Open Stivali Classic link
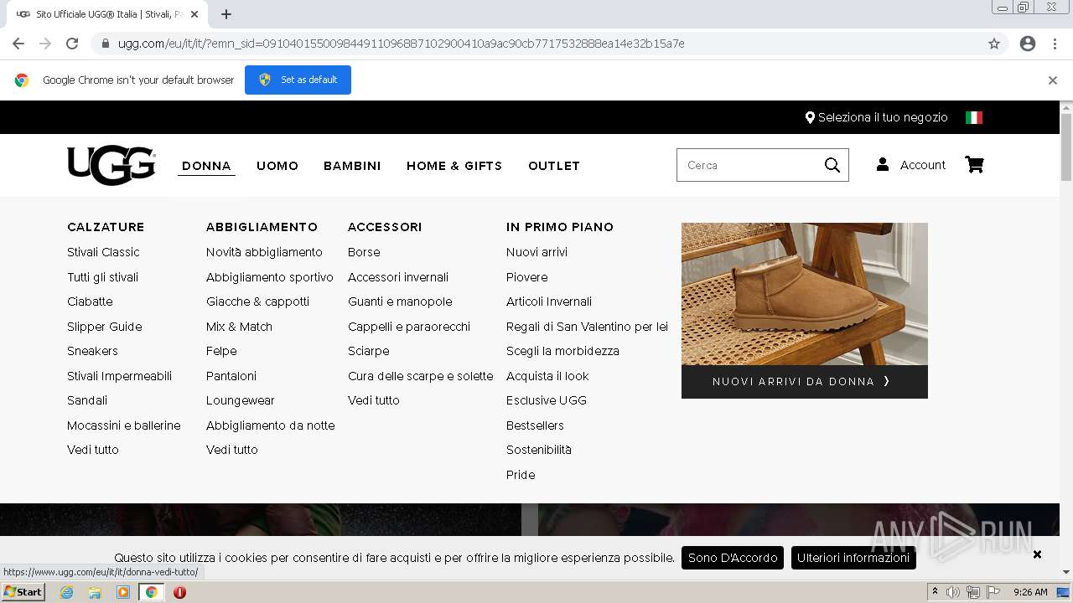 click(x=103, y=252)
